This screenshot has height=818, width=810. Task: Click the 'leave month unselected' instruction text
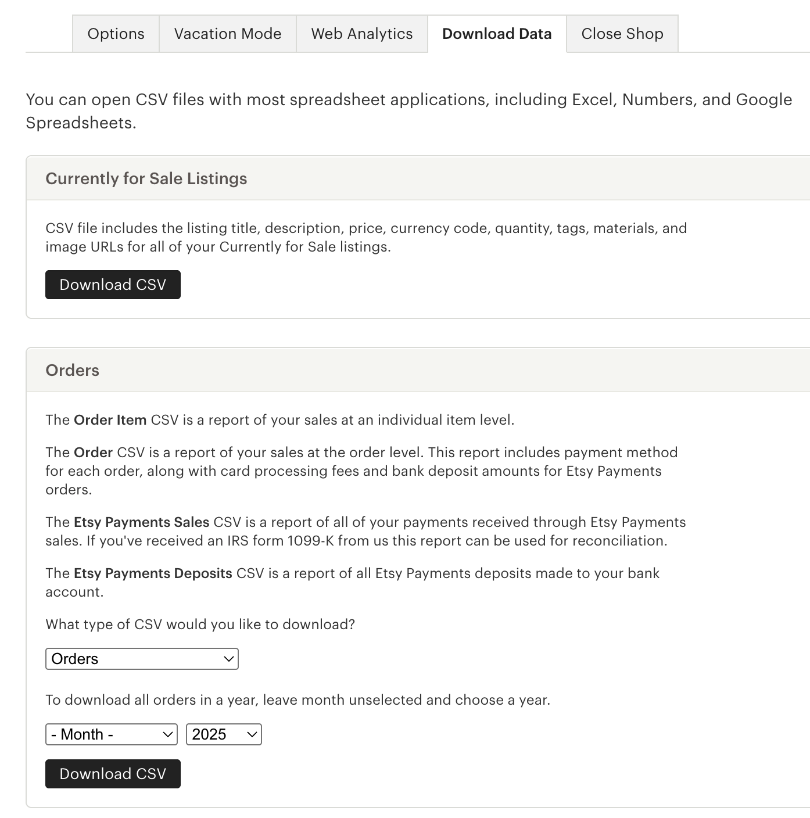pyautogui.click(x=298, y=700)
